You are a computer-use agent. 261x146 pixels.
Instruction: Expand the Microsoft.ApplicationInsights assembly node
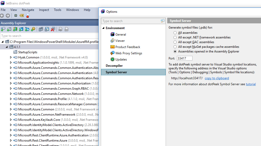click(x=11, y=62)
